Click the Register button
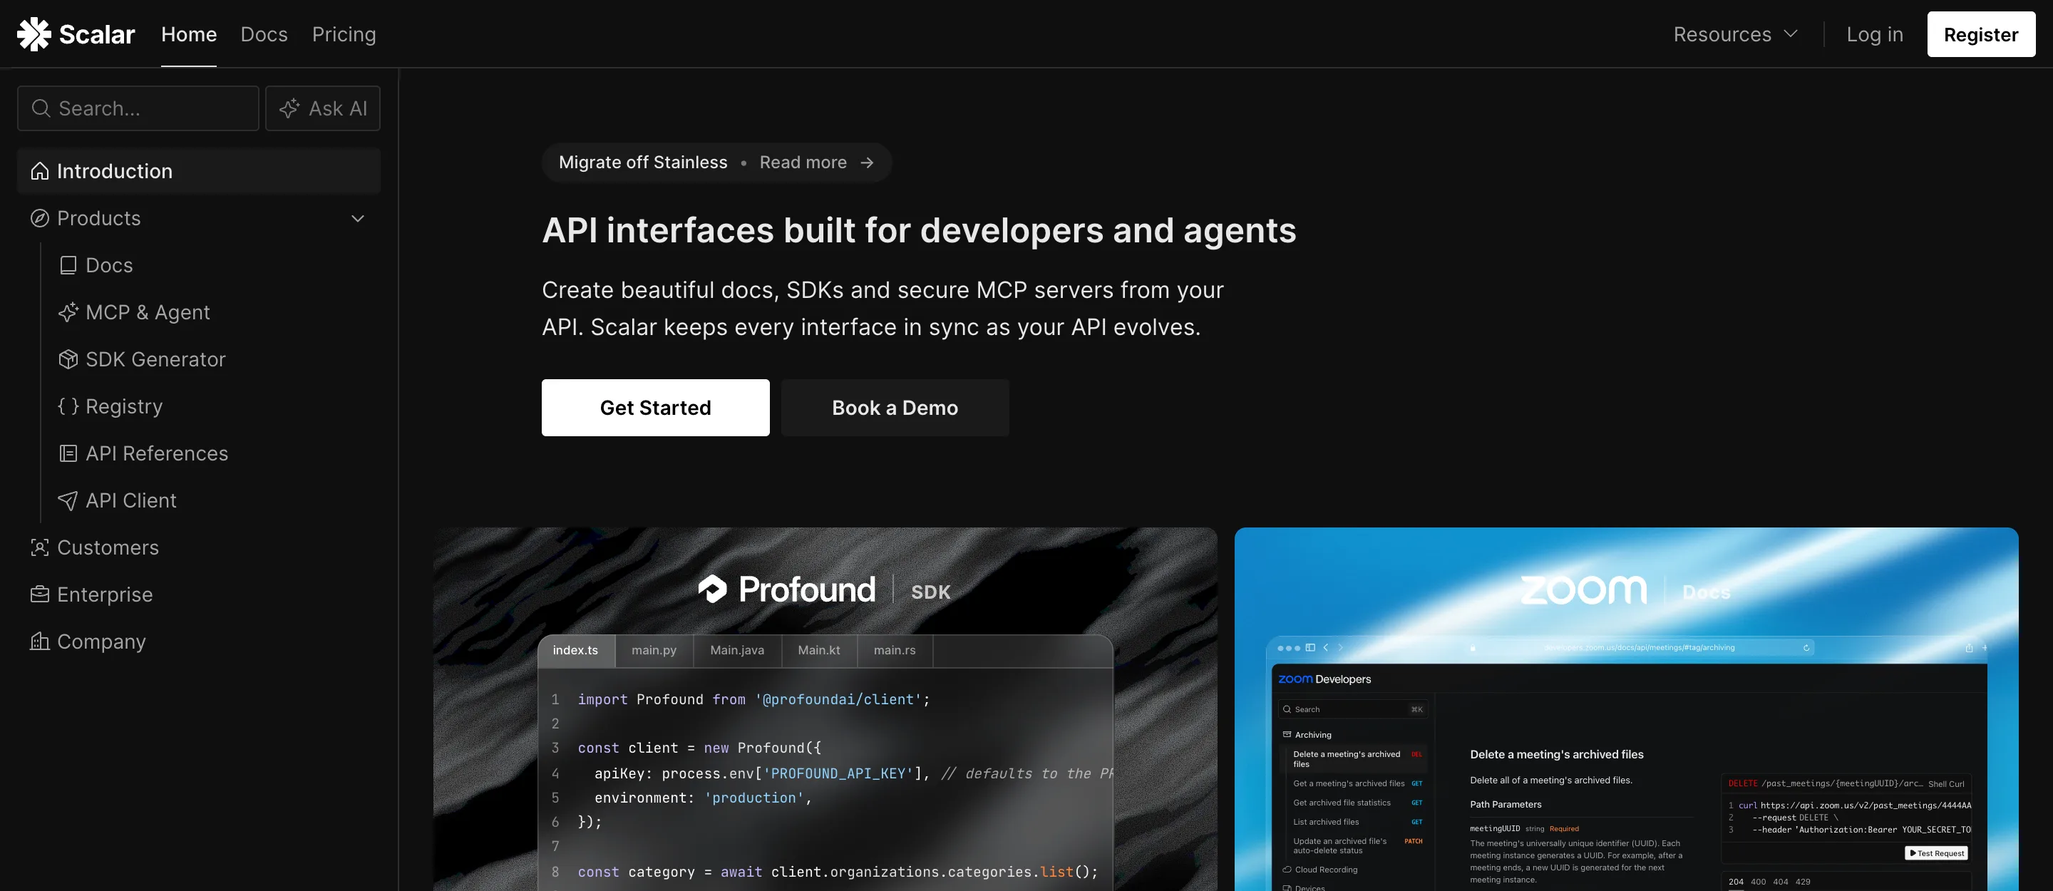Image resolution: width=2053 pixels, height=891 pixels. tap(1980, 34)
